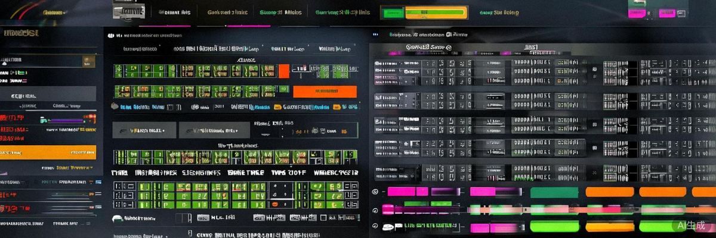Image resolution: width=716 pixels, height=238 pixels.
Task: Open the logo thumbnail in the top bar
Action: pyautogui.click(x=128, y=12)
